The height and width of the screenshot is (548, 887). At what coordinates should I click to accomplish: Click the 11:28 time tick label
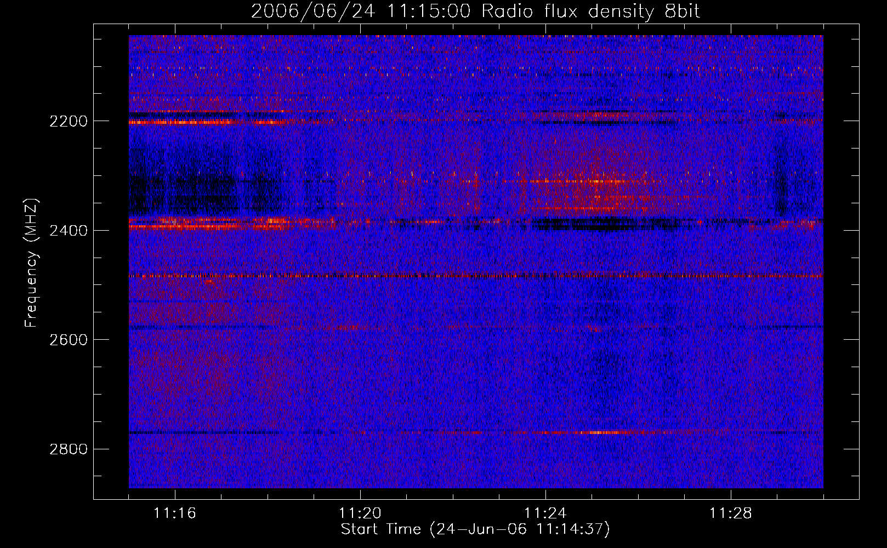731,513
